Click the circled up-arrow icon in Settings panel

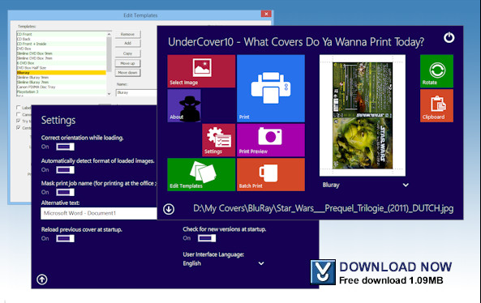(x=42, y=280)
